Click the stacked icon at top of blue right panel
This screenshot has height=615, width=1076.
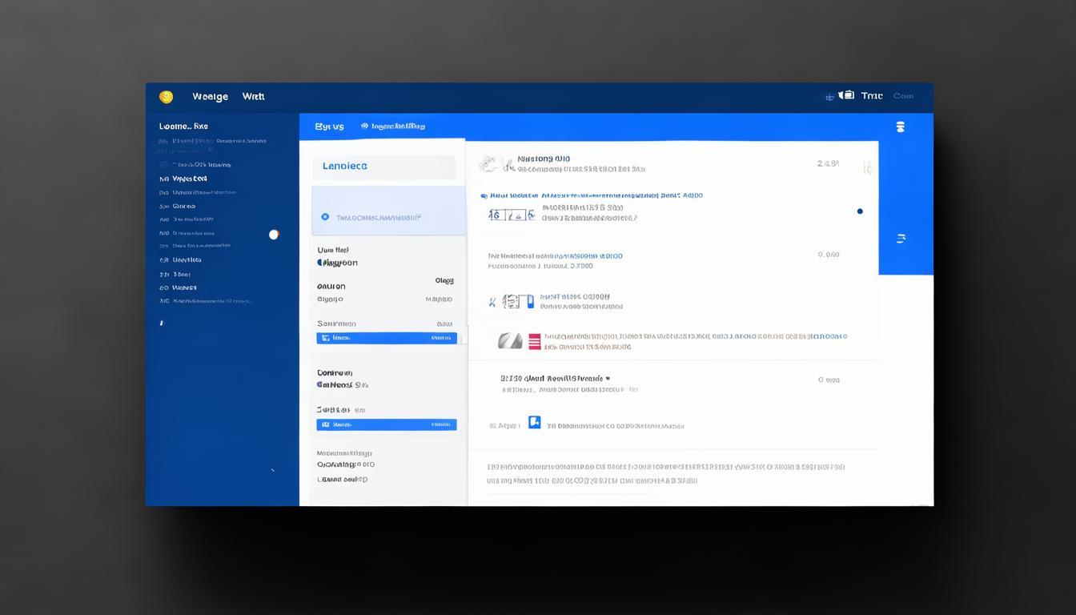pyautogui.click(x=900, y=127)
